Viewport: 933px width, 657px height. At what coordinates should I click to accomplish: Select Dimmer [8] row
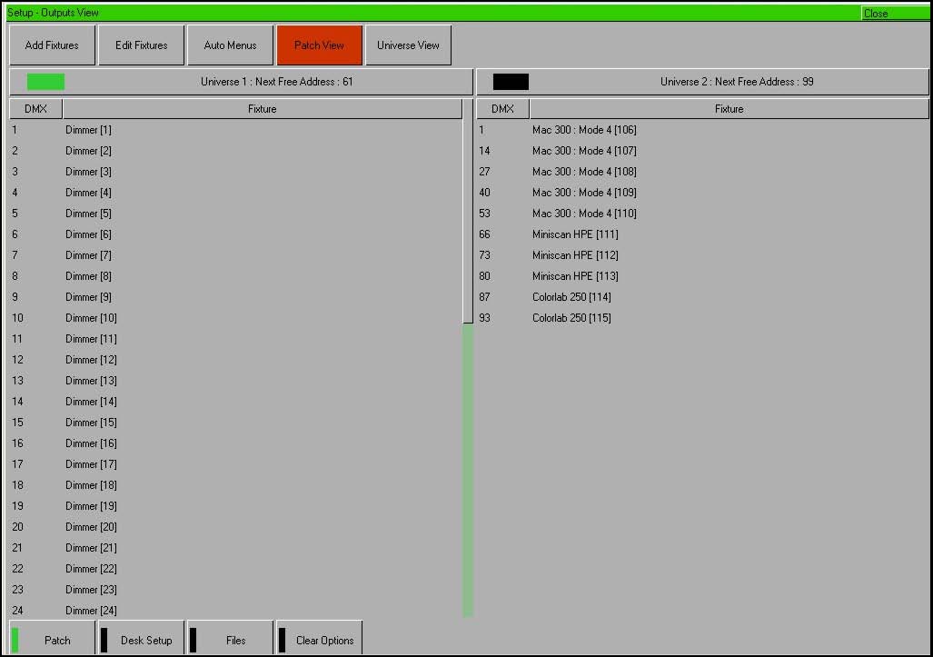(235, 275)
